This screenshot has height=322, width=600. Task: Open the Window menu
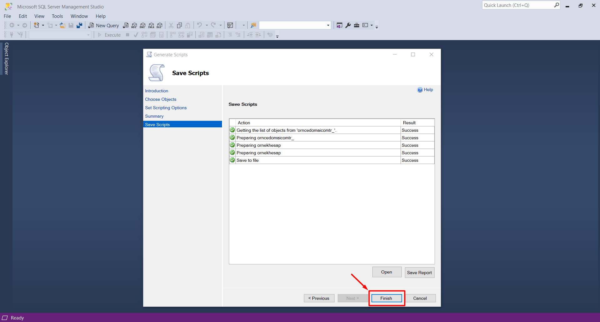[79, 16]
